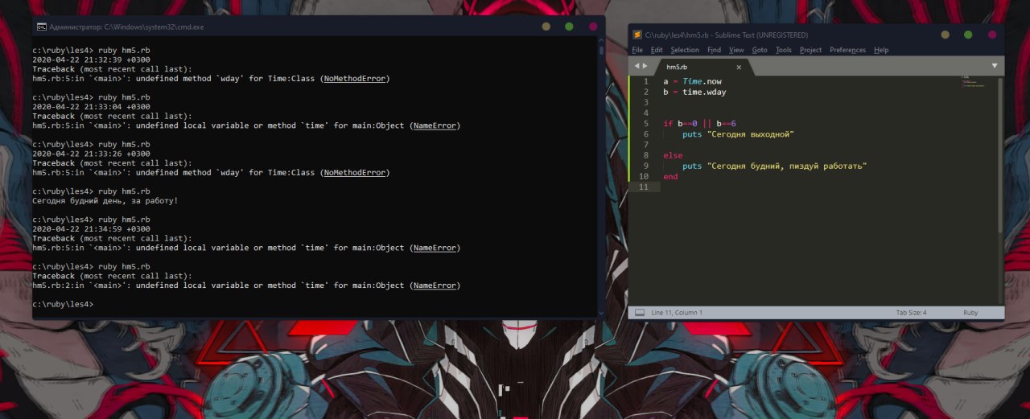Click the "Сегодня будний" puts line

774,166
